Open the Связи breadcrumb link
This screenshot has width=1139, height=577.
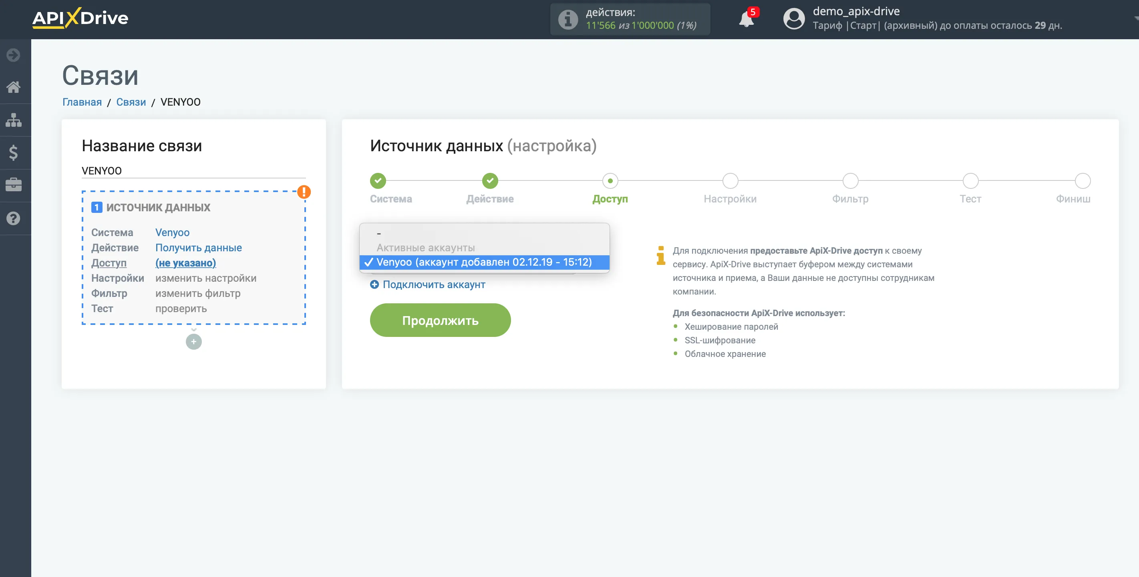[131, 102]
